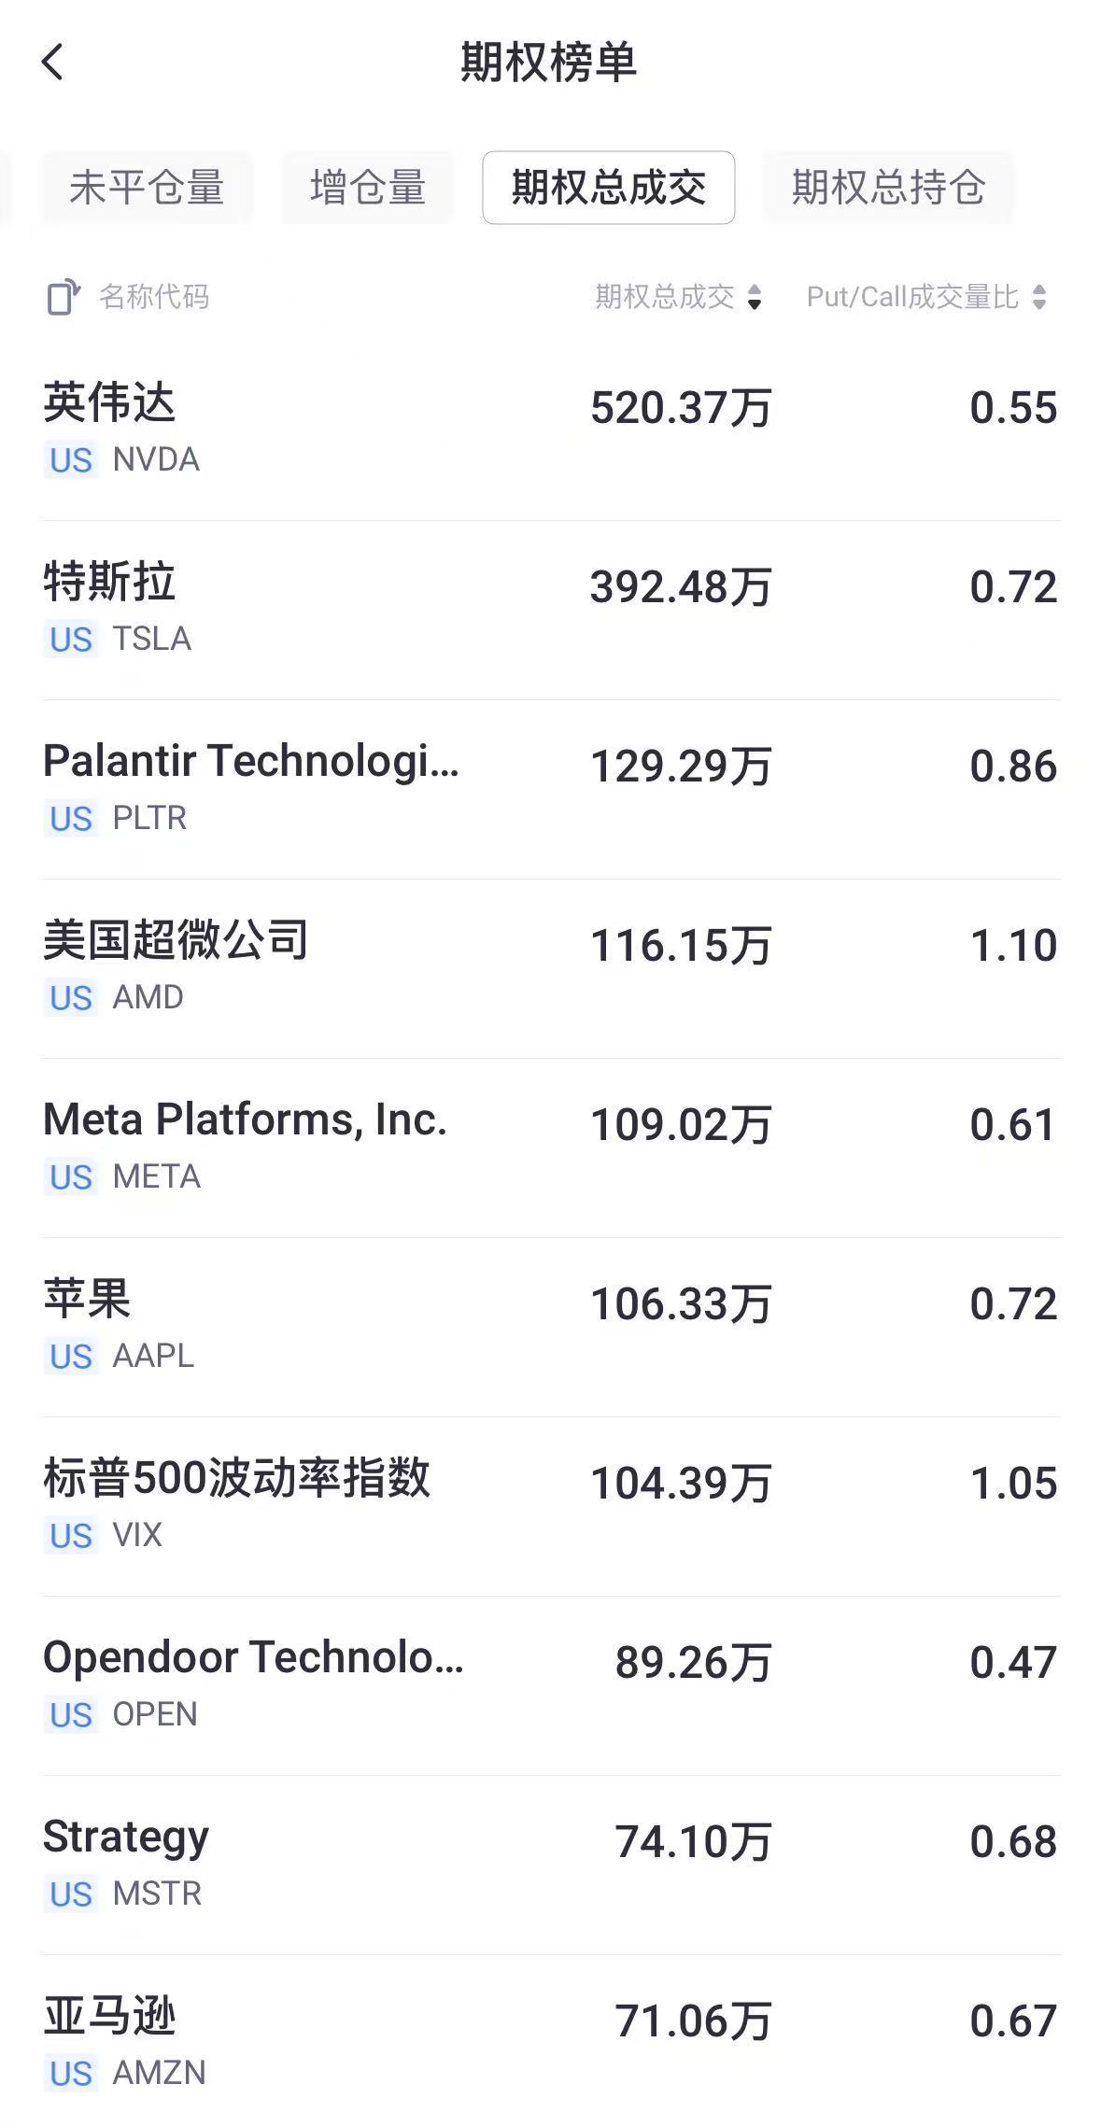1101x2126 pixels.
Task: Switch to 期权总持仓 tab
Action: pyautogui.click(x=888, y=188)
